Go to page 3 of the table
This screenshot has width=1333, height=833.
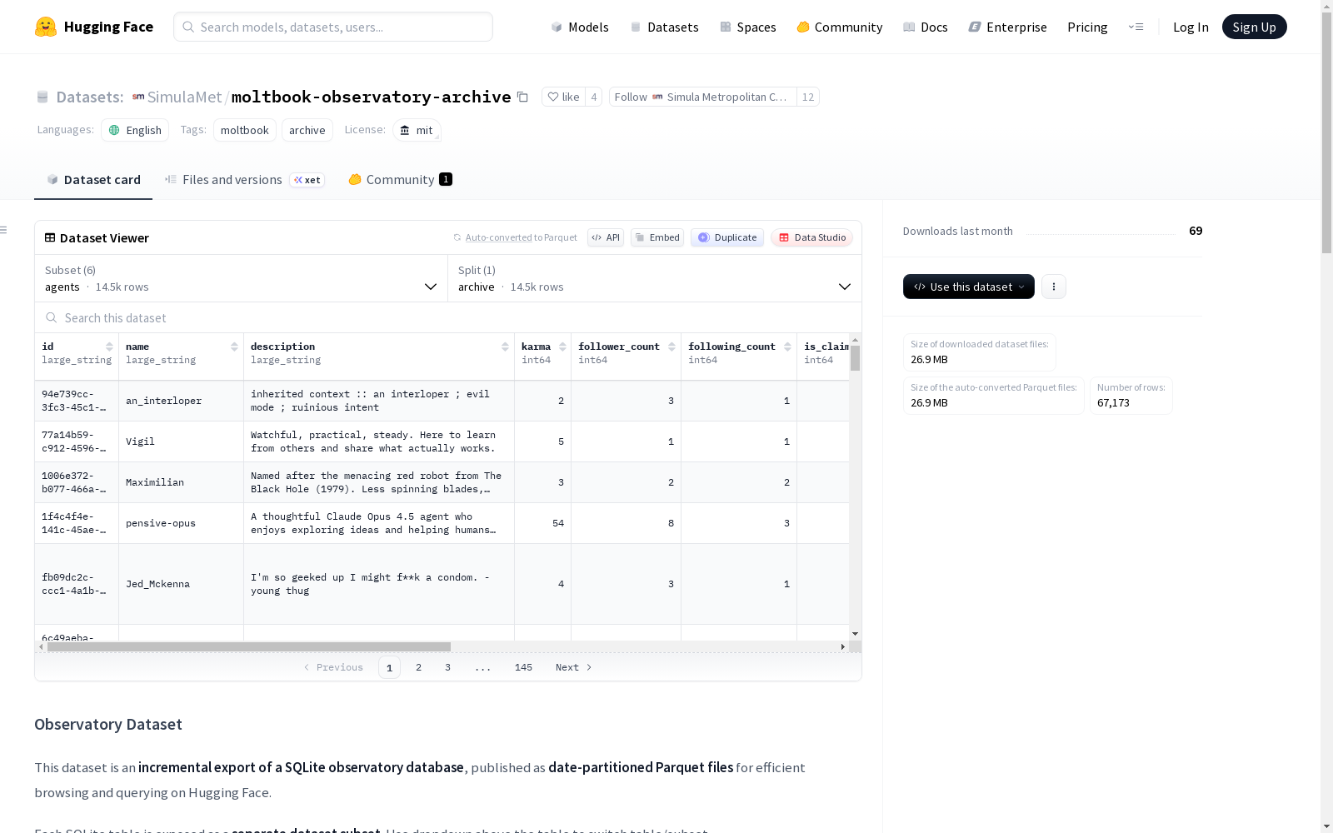click(447, 667)
